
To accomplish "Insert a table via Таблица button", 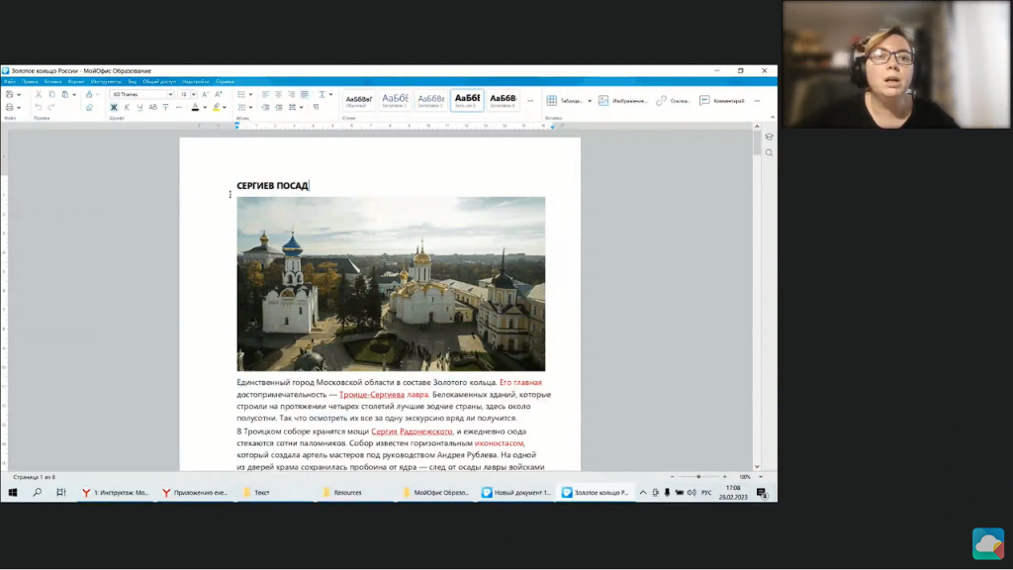I will click(564, 101).
